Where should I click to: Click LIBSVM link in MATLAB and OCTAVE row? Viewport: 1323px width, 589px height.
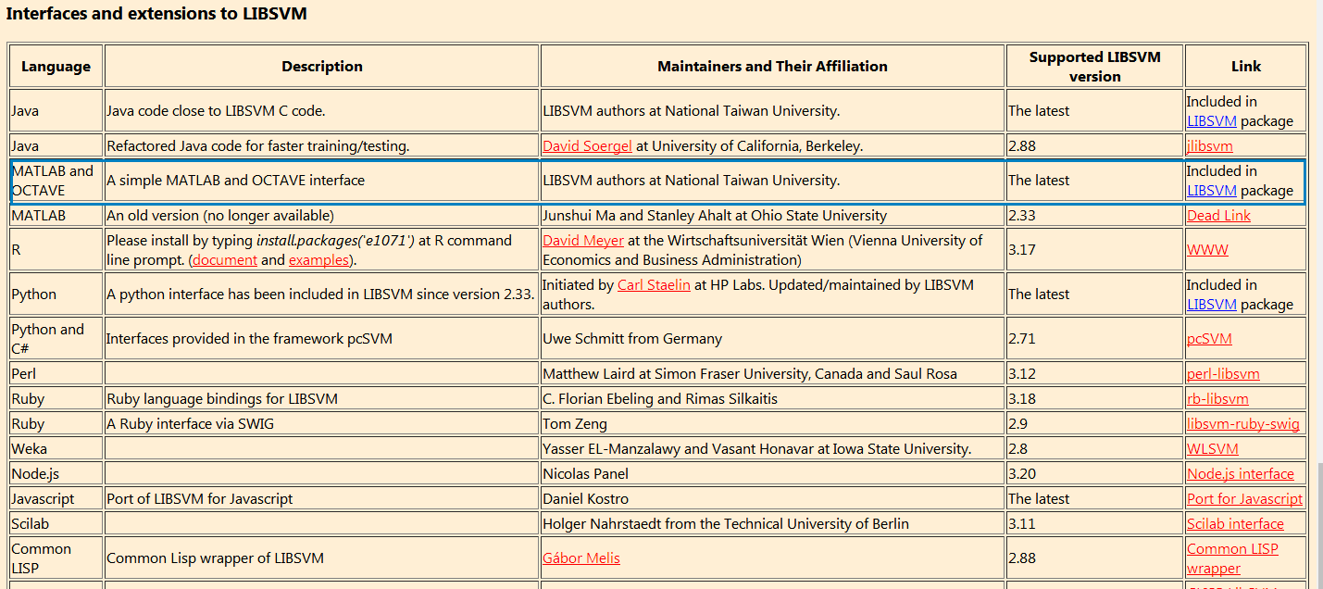1212,190
